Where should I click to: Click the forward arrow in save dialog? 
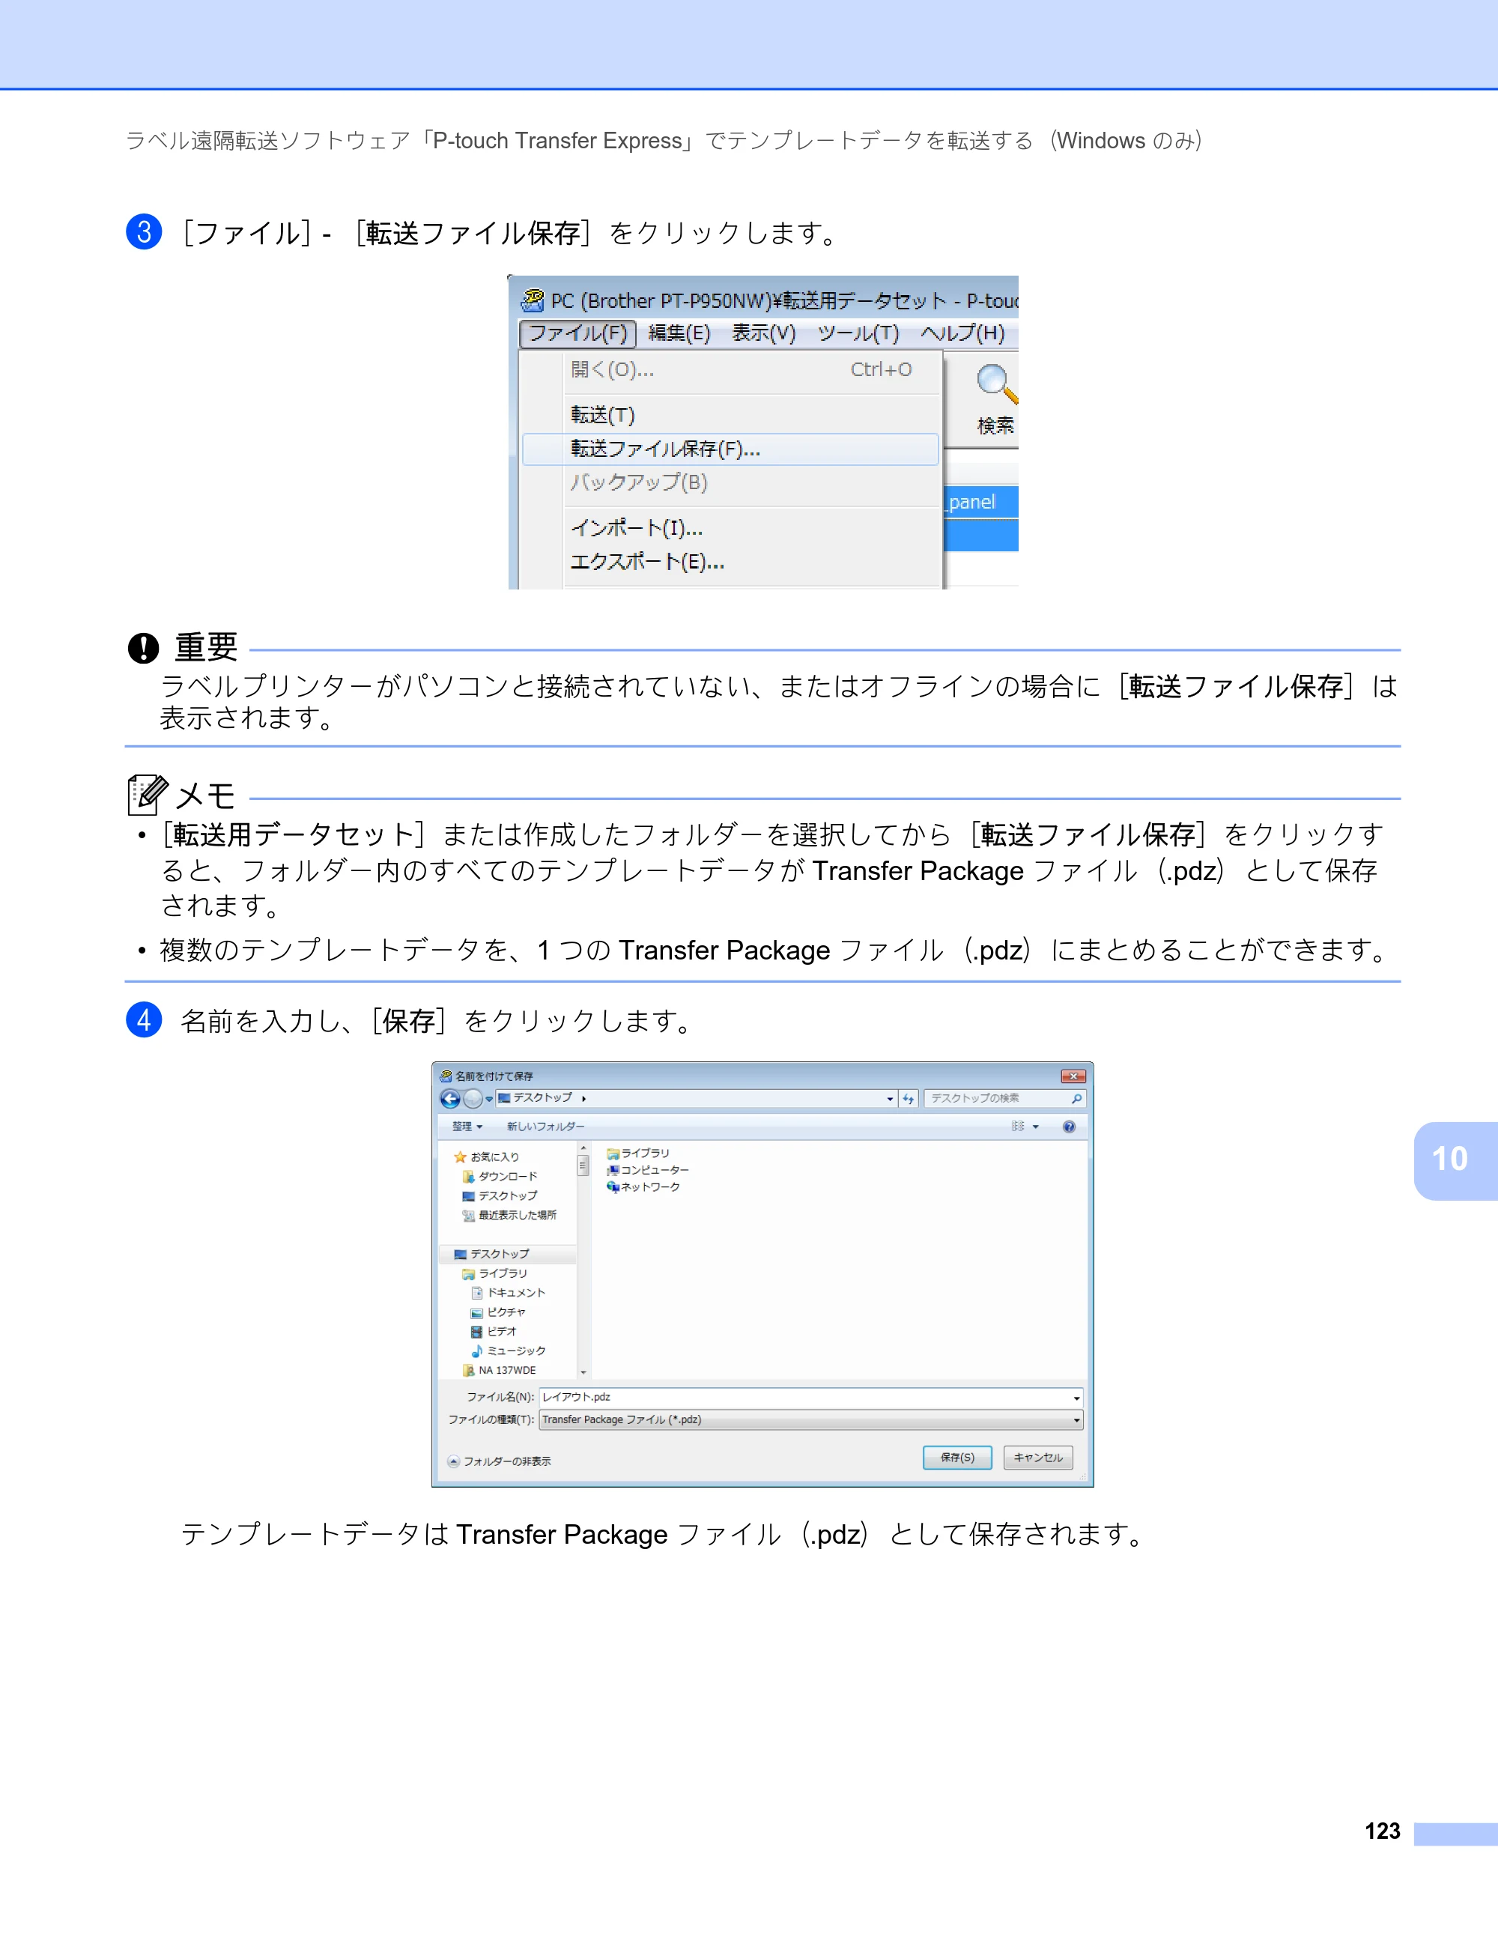[473, 1099]
